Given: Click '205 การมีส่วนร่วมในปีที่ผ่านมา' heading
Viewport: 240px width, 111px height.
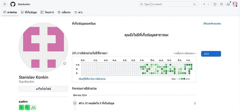Looking at the screenshot, I should tap(90, 53).
